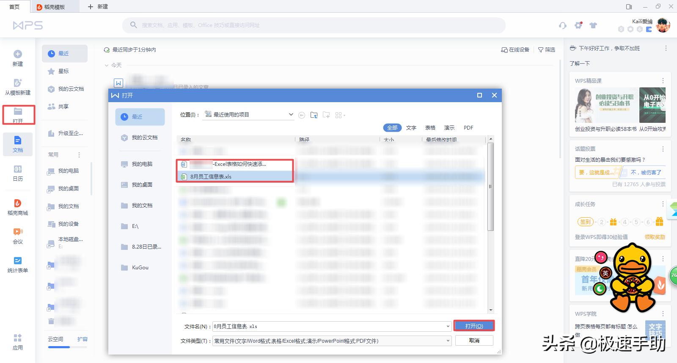Click 升级至企业 item in the list

tap(65, 133)
